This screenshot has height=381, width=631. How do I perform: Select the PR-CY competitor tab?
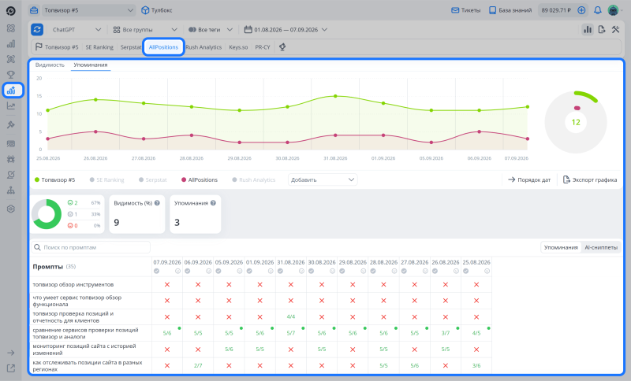263,47
